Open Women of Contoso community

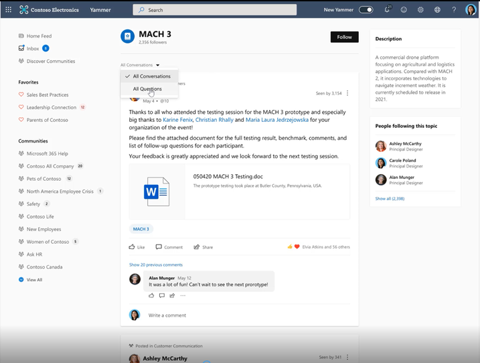coord(48,241)
